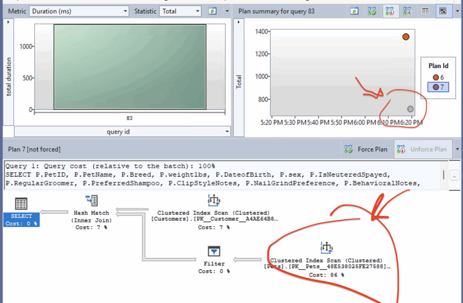Select the SELECT root node in plan

[21, 203]
